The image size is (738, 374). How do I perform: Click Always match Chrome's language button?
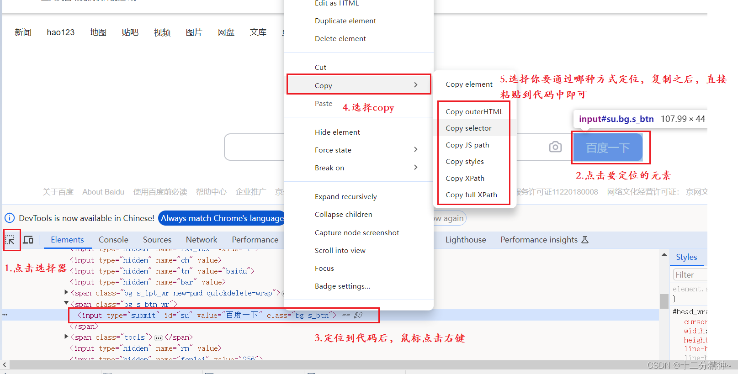tap(222, 218)
